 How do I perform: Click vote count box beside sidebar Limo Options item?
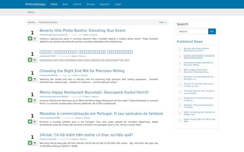tap(180, 92)
